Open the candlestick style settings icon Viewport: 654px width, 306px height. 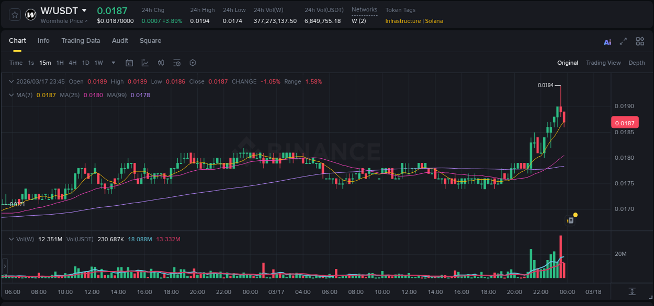click(161, 63)
